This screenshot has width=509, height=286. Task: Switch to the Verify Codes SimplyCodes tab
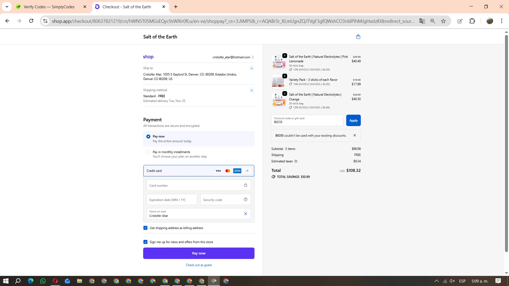[49, 7]
